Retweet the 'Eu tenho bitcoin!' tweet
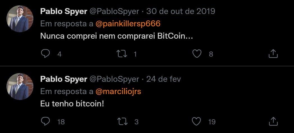 (x=122, y=122)
